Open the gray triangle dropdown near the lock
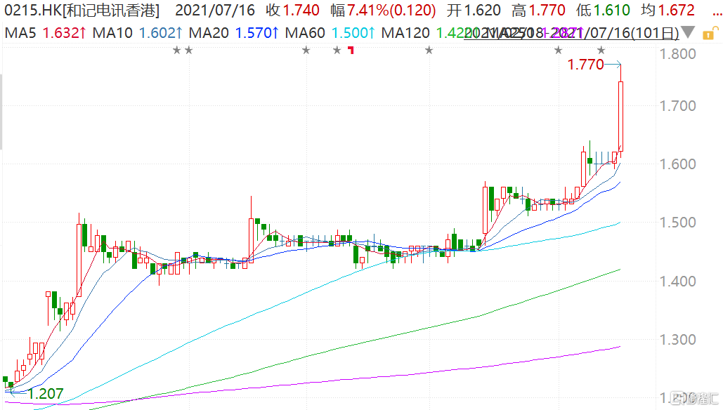The height and width of the screenshot is (410, 723). (x=691, y=33)
